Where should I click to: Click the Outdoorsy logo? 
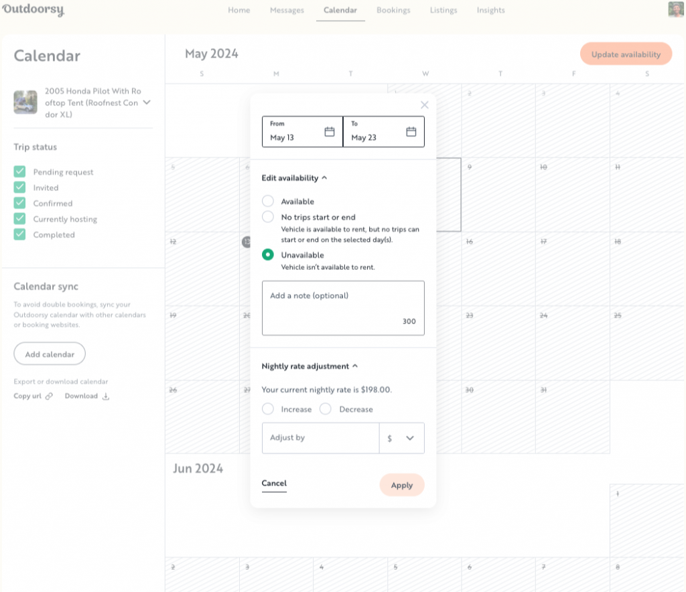click(33, 9)
